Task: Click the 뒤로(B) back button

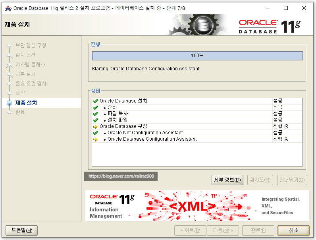Action: tap(190, 230)
